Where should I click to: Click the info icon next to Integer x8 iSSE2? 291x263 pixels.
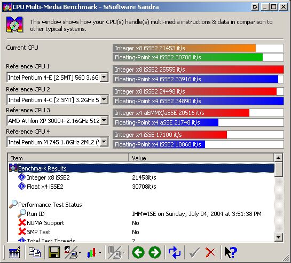22,177
